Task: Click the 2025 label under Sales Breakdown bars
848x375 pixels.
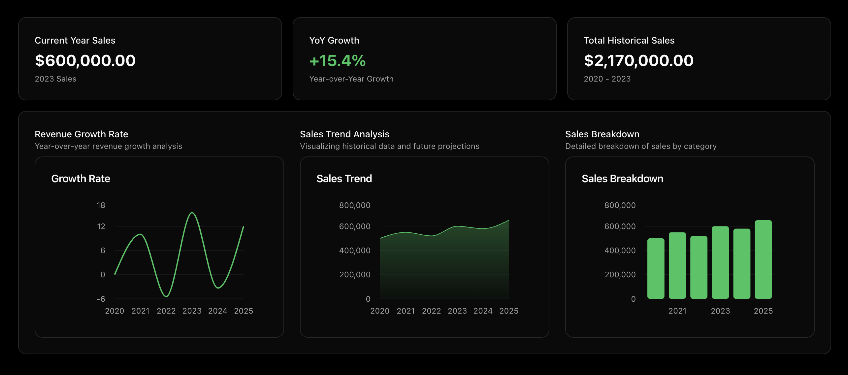Action: click(x=763, y=311)
